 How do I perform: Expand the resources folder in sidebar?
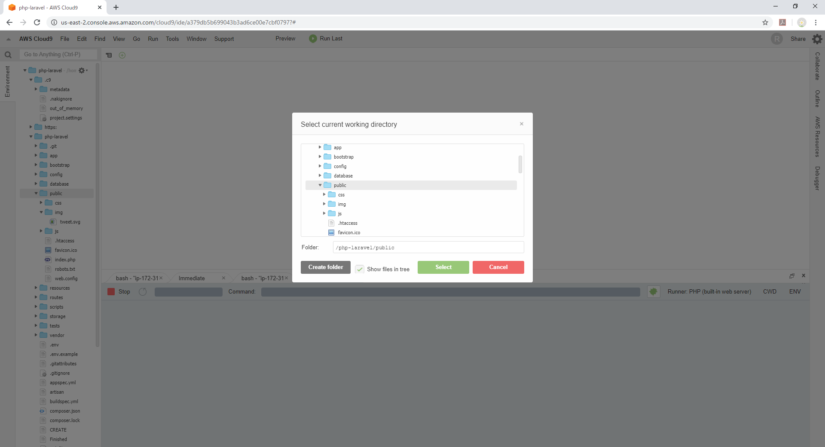click(x=36, y=288)
